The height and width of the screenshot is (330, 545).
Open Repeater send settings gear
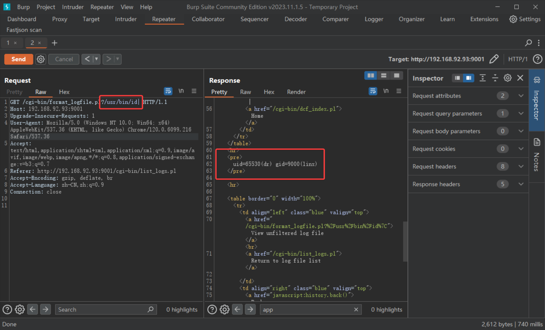tap(41, 59)
